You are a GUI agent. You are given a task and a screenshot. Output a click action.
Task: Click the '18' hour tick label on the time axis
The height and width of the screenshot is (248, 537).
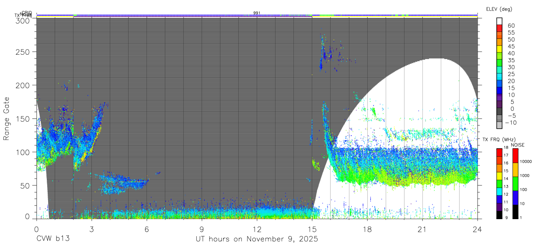[x=367, y=229]
